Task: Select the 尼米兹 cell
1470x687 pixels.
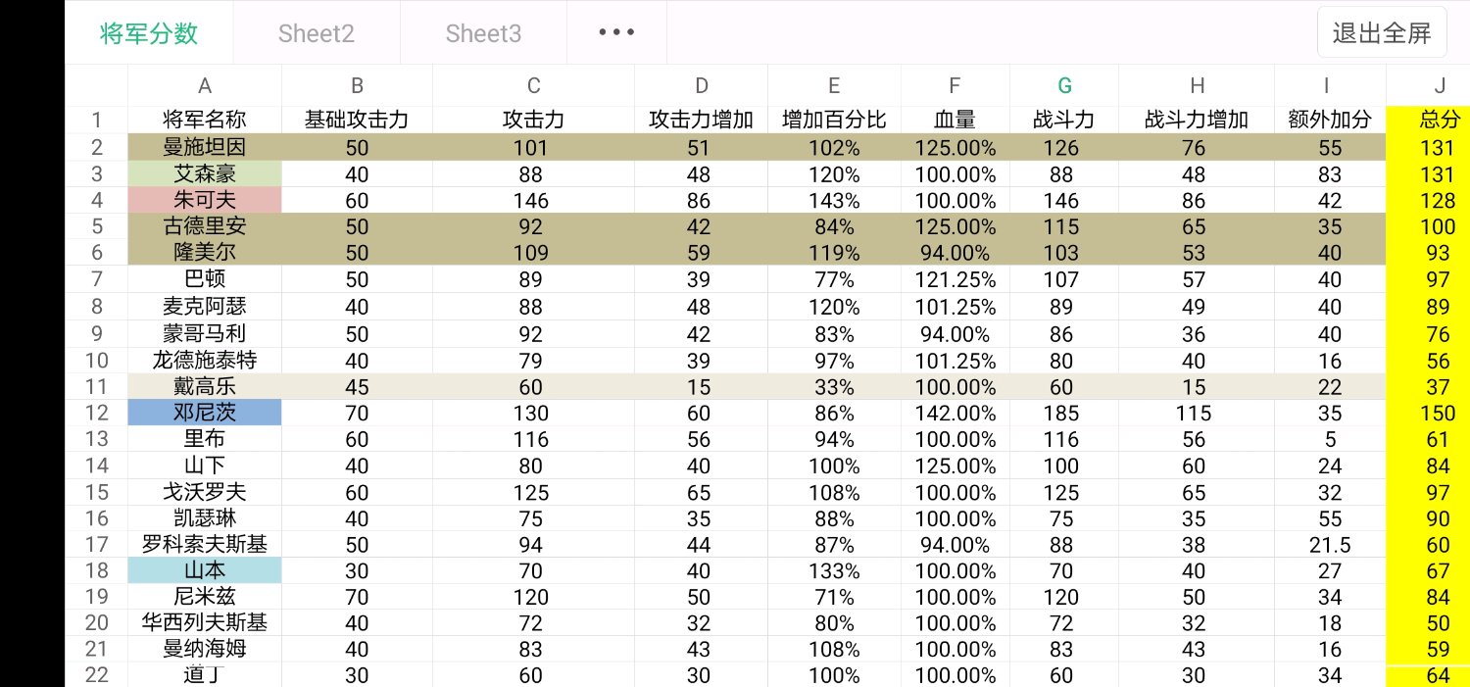Action: [205, 597]
